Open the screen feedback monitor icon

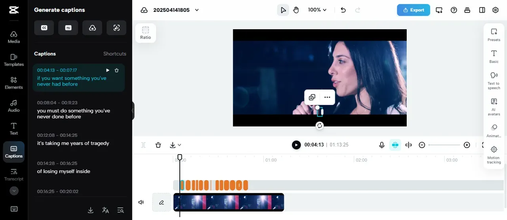click(x=439, y=10)
